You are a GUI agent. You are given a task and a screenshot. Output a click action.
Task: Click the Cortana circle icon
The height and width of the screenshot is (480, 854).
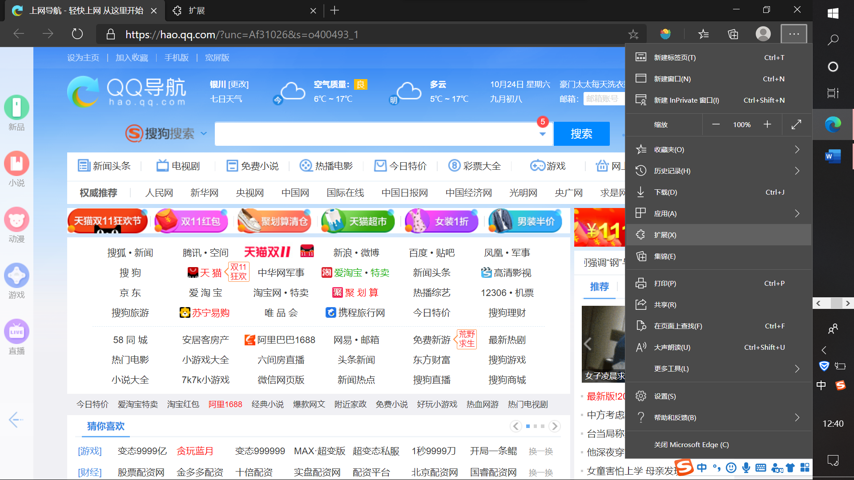point(833,67)
